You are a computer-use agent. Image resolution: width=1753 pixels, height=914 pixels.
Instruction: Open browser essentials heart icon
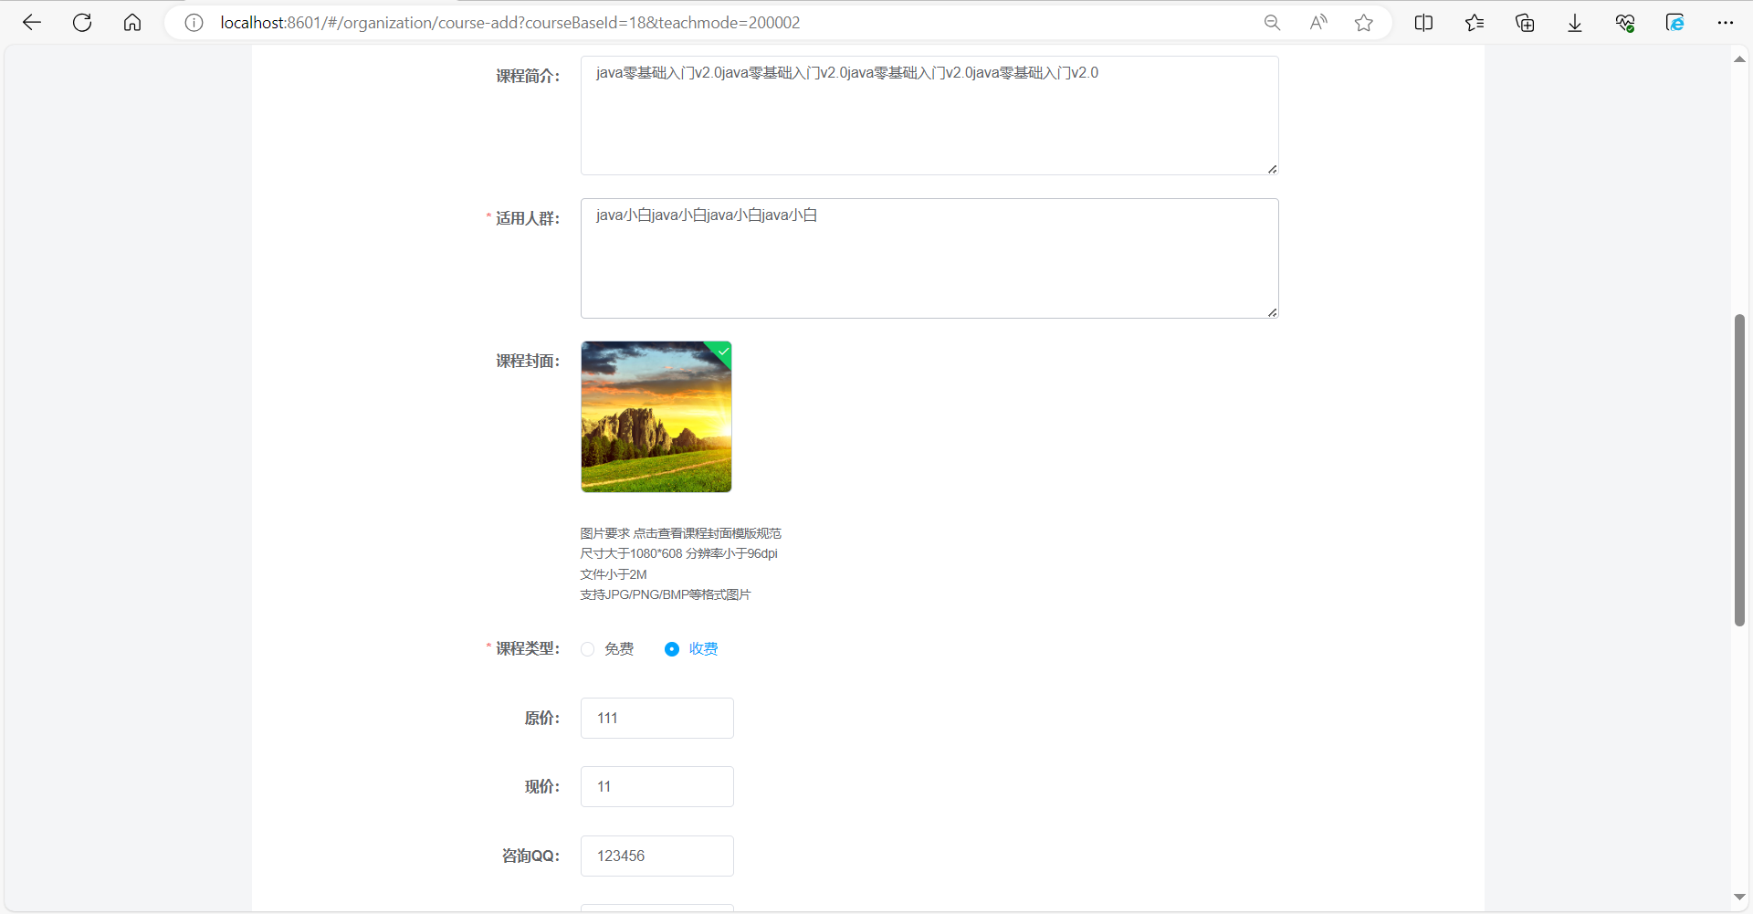(x=1625, y=23)
